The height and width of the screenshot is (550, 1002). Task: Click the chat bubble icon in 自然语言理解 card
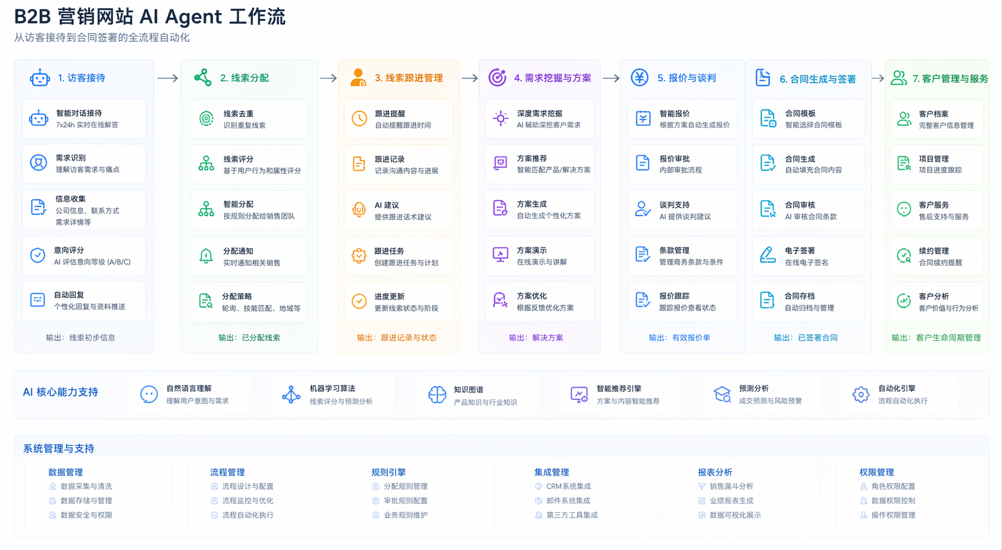coord(149,394)
